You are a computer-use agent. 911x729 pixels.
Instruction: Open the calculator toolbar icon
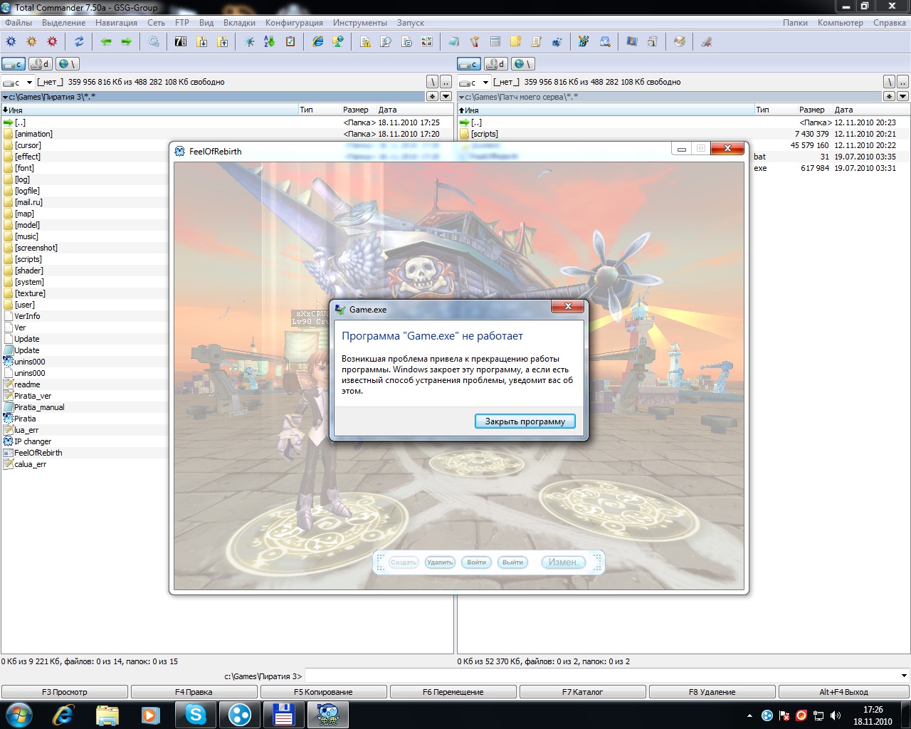click(x=495, y=42)
